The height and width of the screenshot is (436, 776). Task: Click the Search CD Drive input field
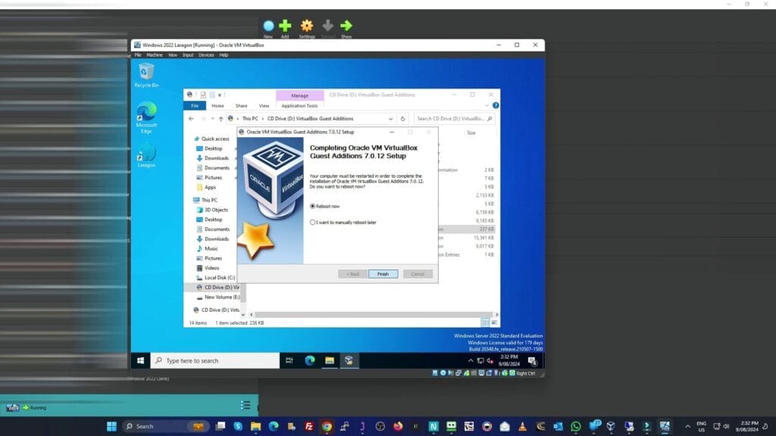454,119
